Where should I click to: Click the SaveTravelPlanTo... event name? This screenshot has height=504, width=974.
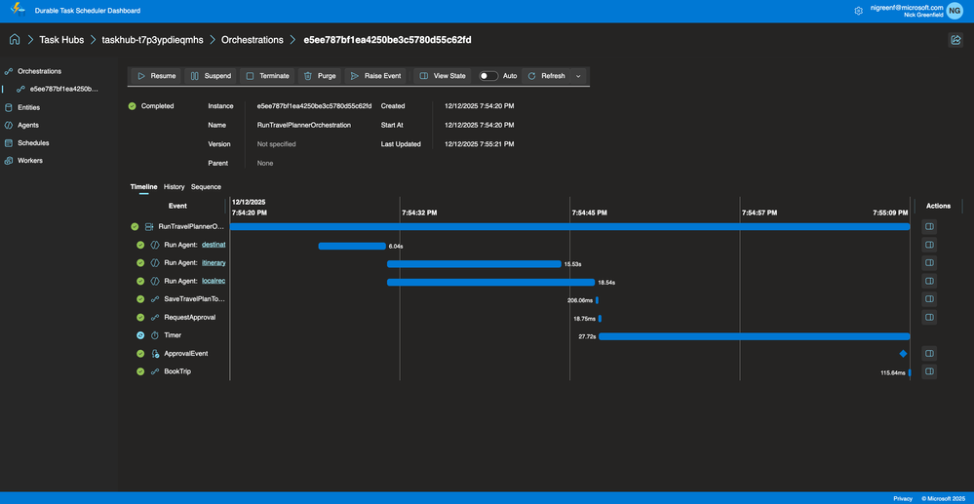coord(194,299)
